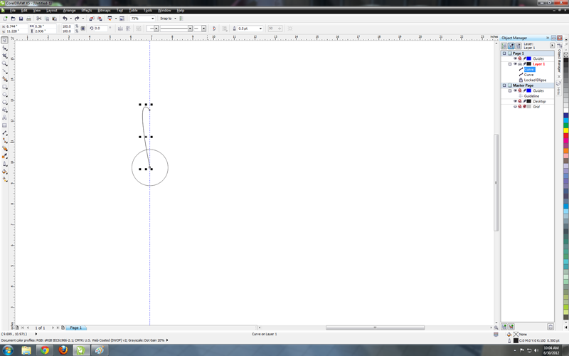The height and width of the screenshot is (356, 569).
Task: Open the Effects menu
Action: click(86, 11)
